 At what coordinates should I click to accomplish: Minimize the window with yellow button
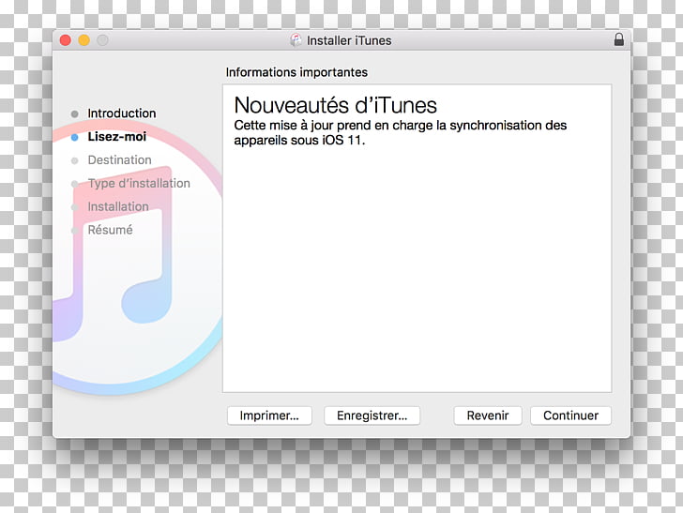84,40
